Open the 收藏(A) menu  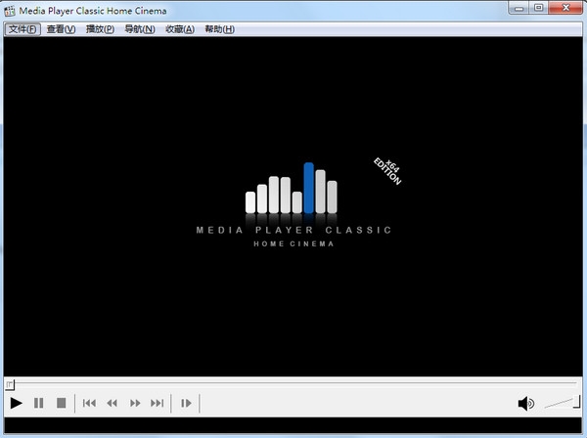tap(180, 29)
